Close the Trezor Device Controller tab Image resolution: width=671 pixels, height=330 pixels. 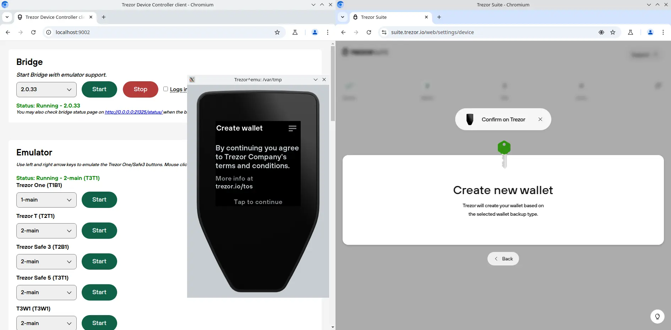tap(91, 17)
